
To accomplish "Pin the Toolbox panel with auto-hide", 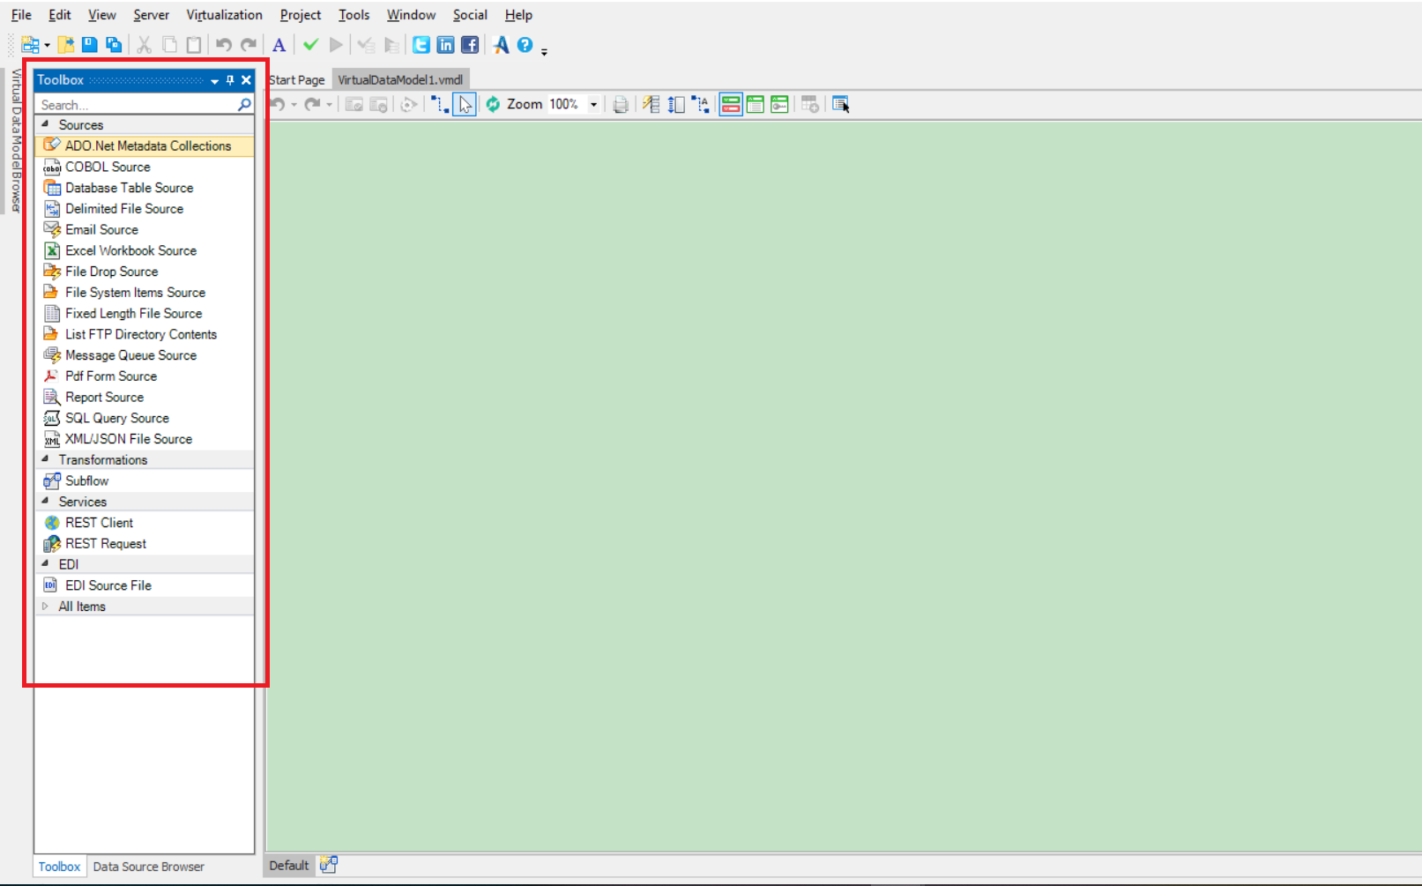I will [x=230, y=80].
